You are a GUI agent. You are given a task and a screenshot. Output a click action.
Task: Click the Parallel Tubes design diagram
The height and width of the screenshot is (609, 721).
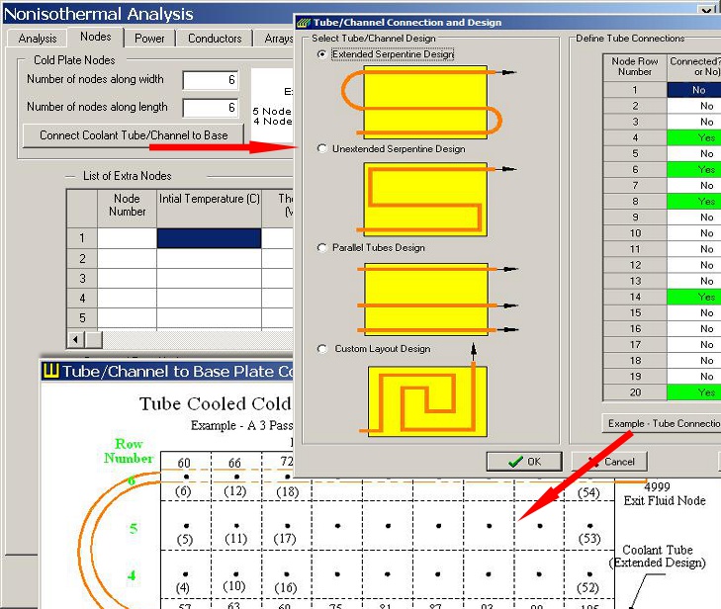click(x=425, y=300)
